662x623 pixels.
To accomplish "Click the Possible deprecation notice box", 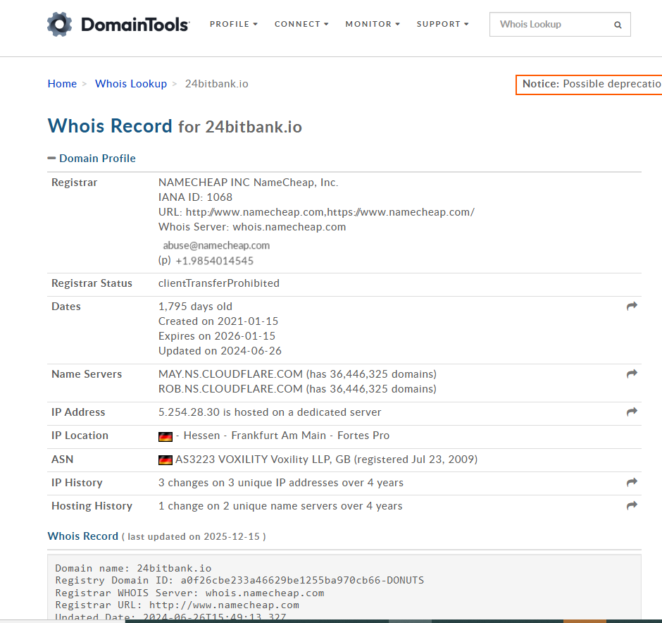I will (x=589, y=85).
